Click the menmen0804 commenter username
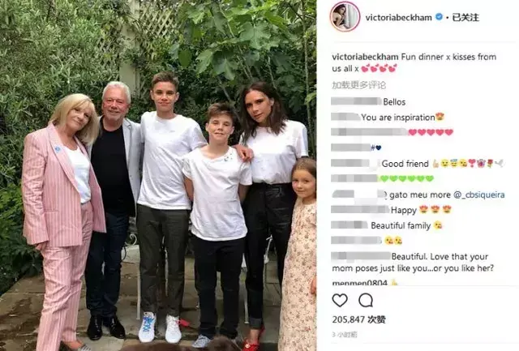 359,283
